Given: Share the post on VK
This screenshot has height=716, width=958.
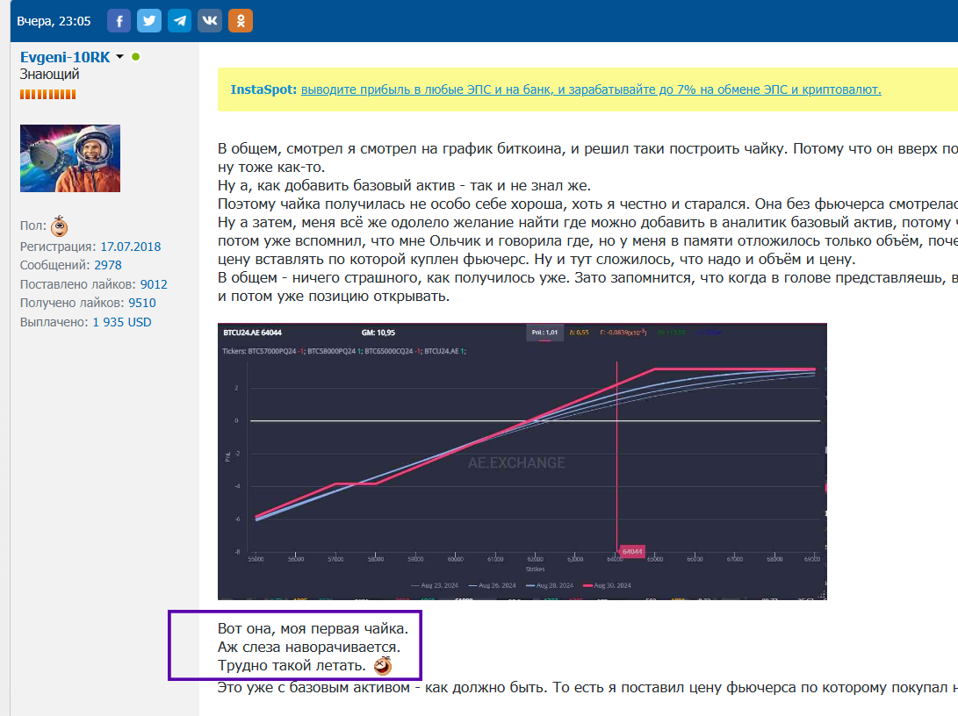Looking at the screenshot, I should pyautogui.click(x=210, y=21).
